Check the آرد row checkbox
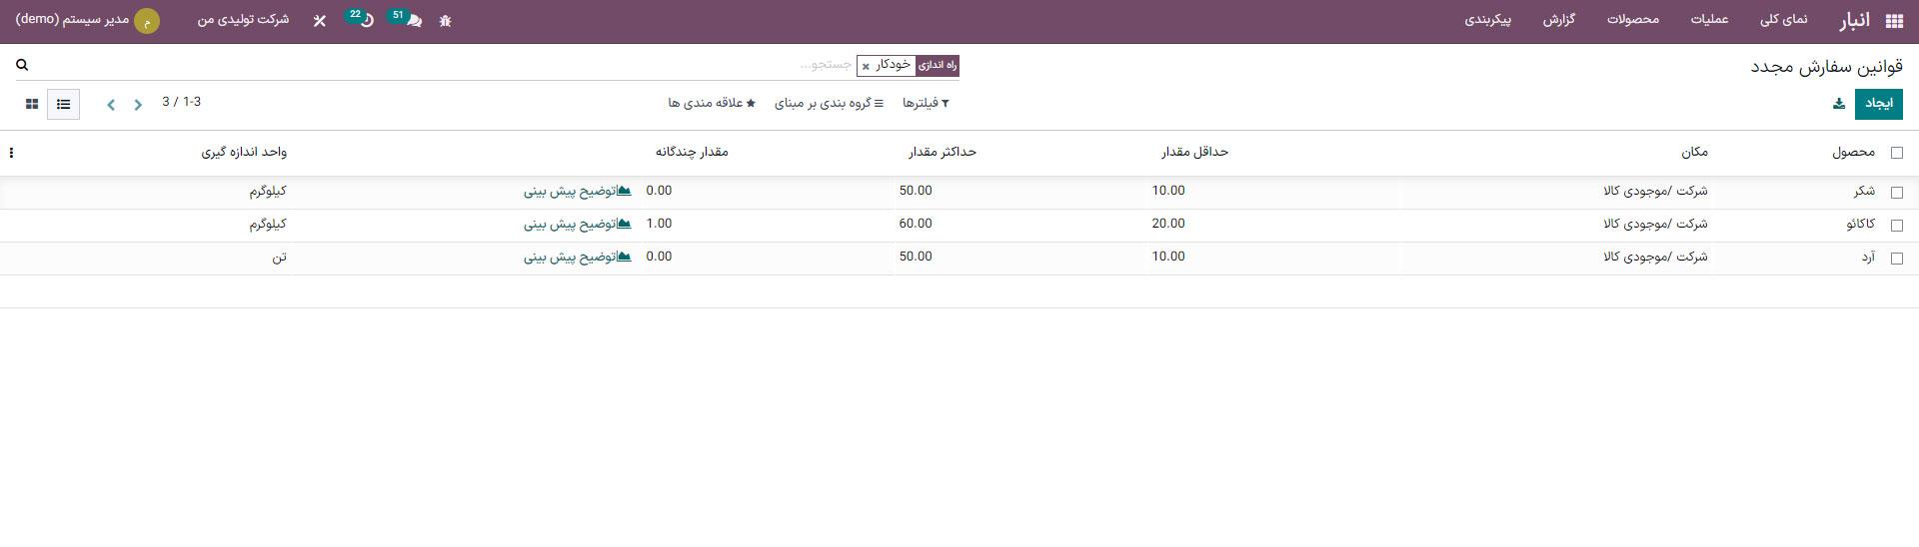Screen dimensions: 1919x547 [x=1897, y=258]
